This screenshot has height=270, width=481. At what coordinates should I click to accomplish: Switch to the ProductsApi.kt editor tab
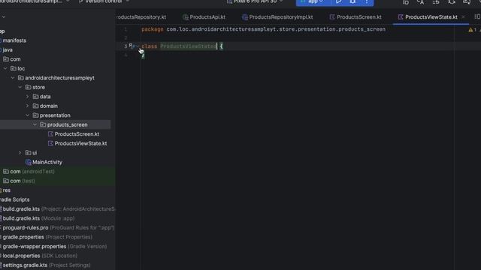point(204,17)
